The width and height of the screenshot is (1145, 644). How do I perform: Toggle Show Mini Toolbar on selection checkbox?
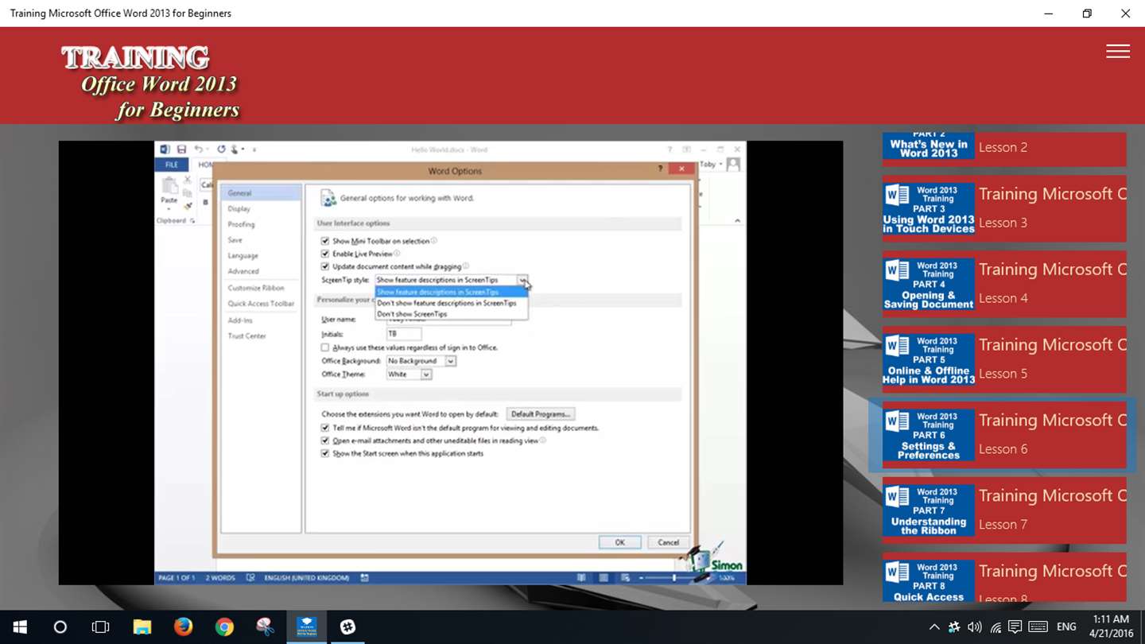(x=324, y=241)
